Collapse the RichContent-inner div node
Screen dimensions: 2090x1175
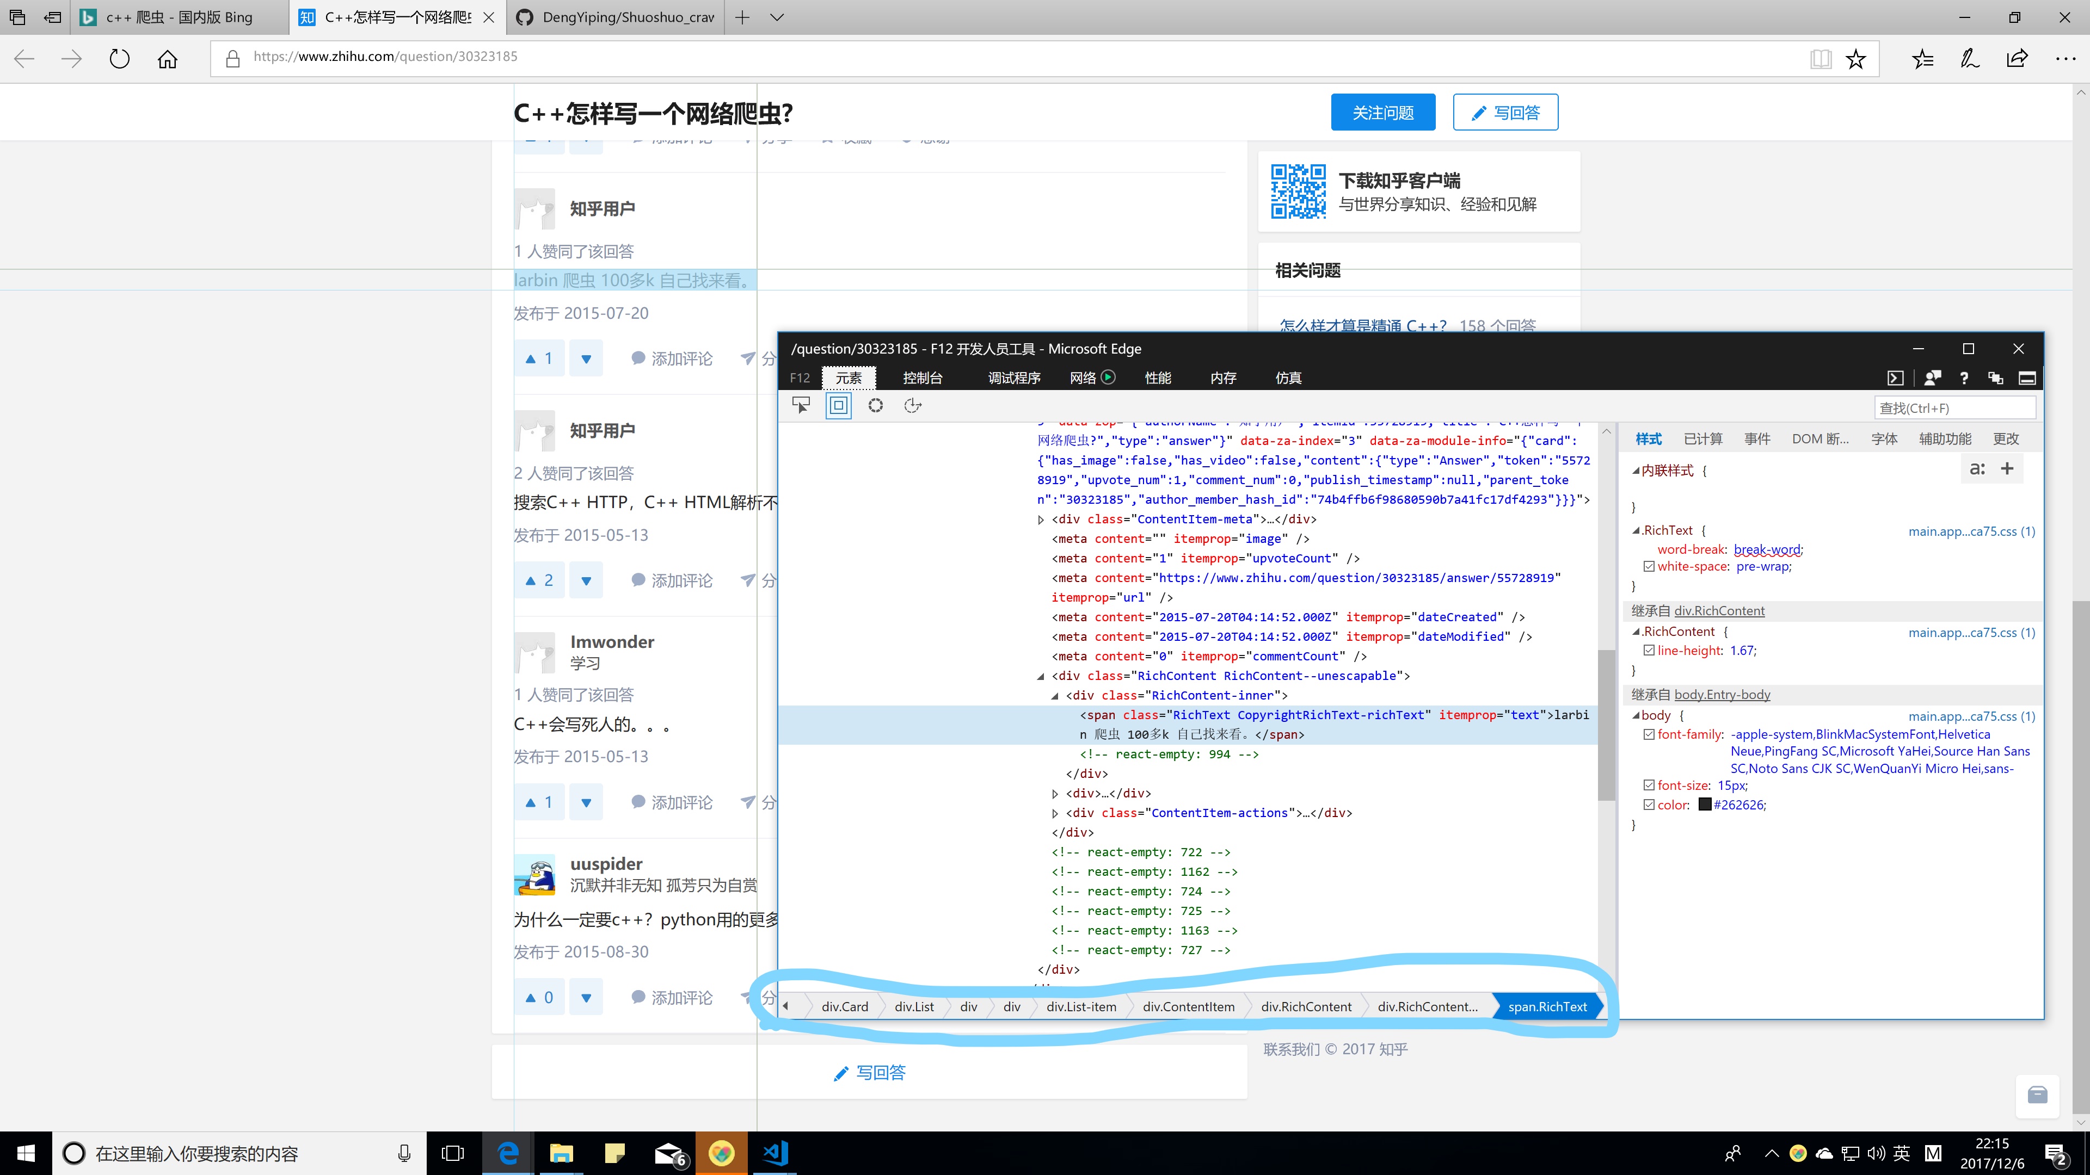tap(1055, 696)
